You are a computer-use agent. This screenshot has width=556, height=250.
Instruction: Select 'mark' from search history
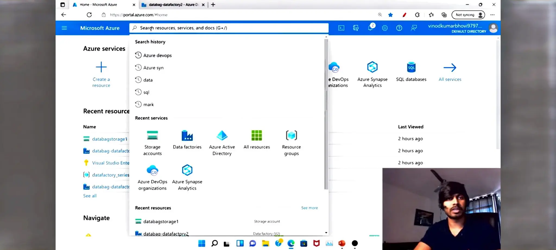[149, 104]
